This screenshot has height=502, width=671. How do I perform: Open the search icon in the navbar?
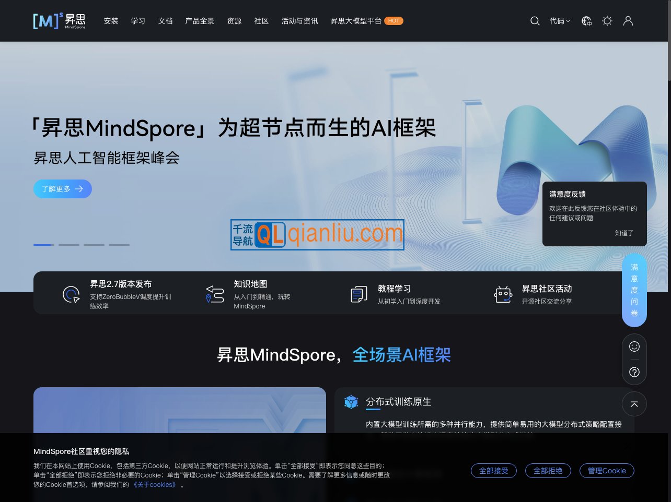[x=535, y=21]
